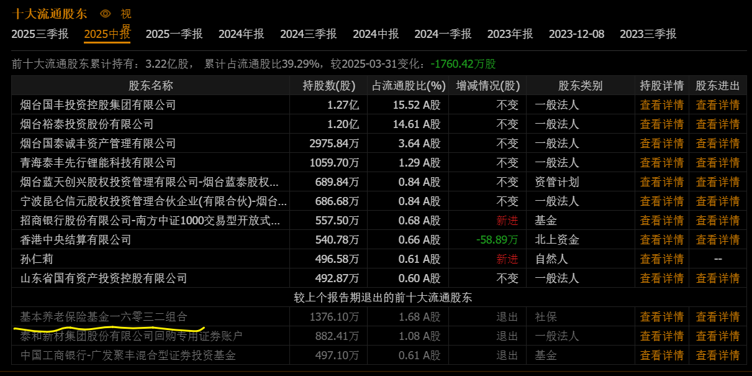View shareholder entry/exit for 烟台国丰投资控股集团有限公司

(718, 105)
